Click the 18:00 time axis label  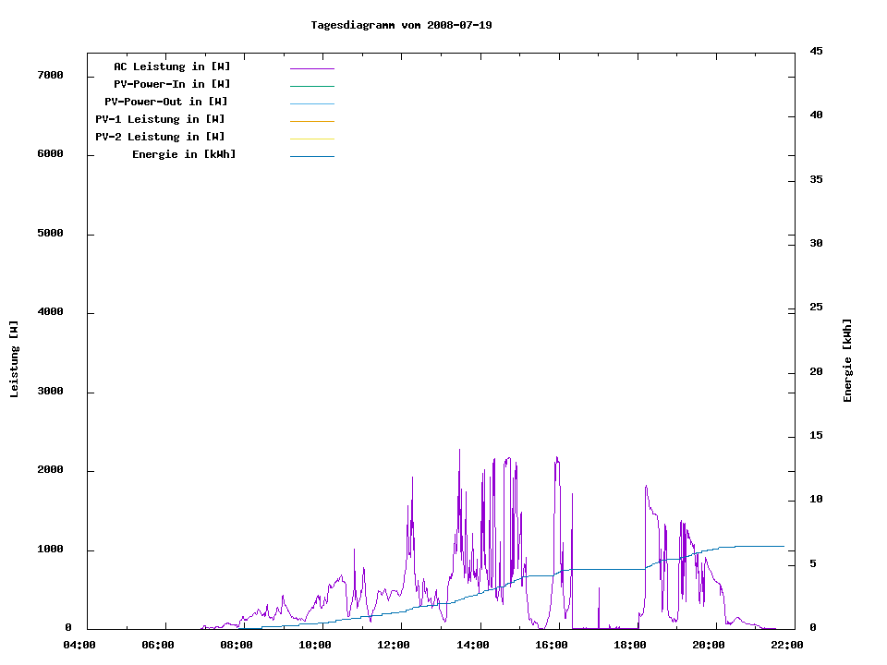tap(630, 645)
